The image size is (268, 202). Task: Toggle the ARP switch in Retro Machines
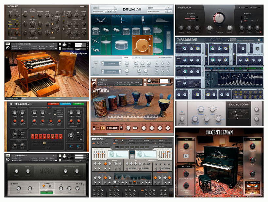pos(71,146)
